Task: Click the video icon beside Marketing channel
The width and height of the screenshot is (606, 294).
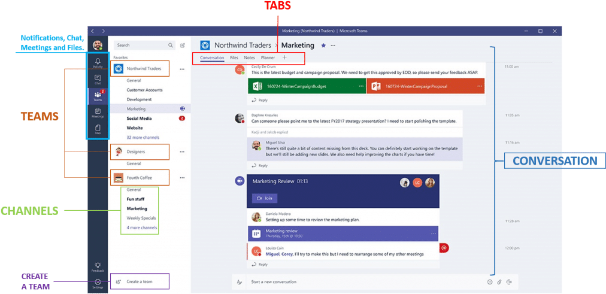Action: click(x=183, y=109)
